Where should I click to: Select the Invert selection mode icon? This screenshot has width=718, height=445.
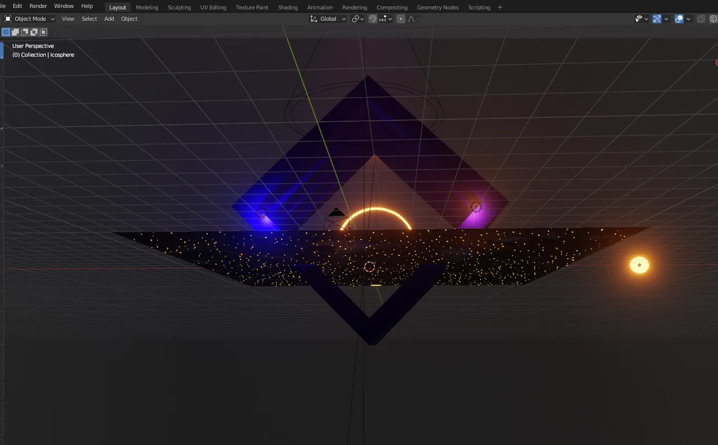point(34,32)
